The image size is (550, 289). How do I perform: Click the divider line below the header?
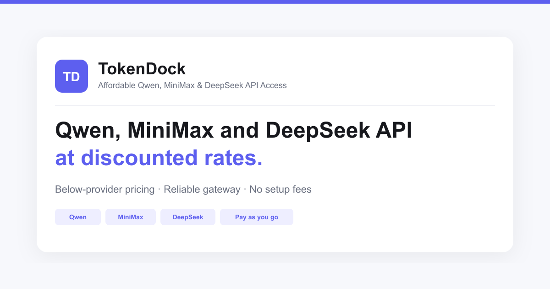click(275, 106)
